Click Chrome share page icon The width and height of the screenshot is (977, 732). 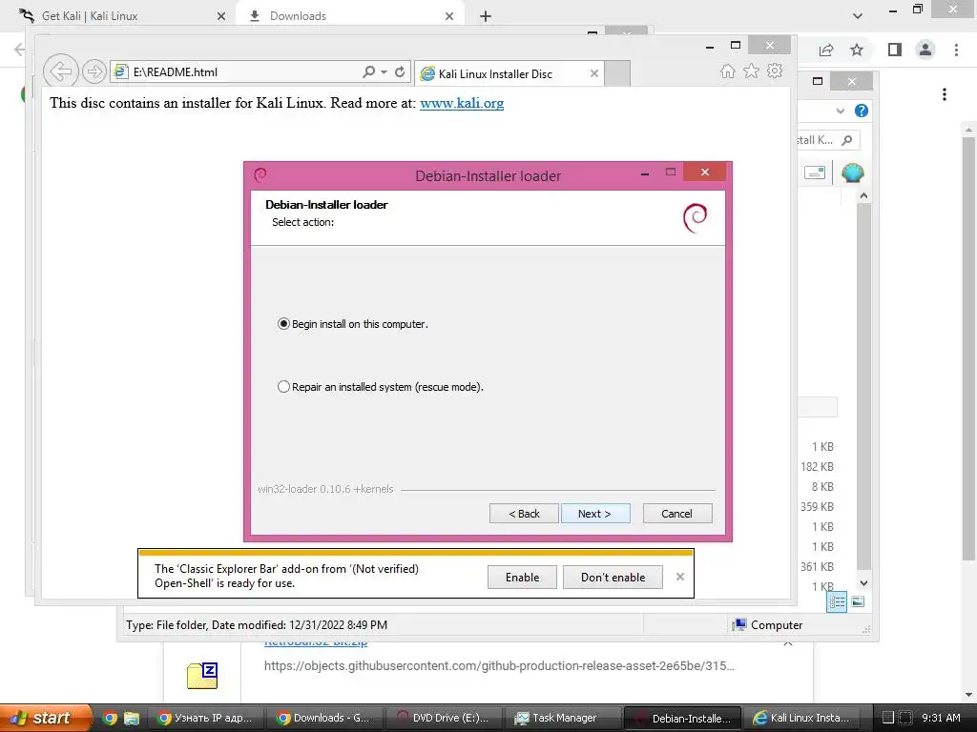pos(826,50)
